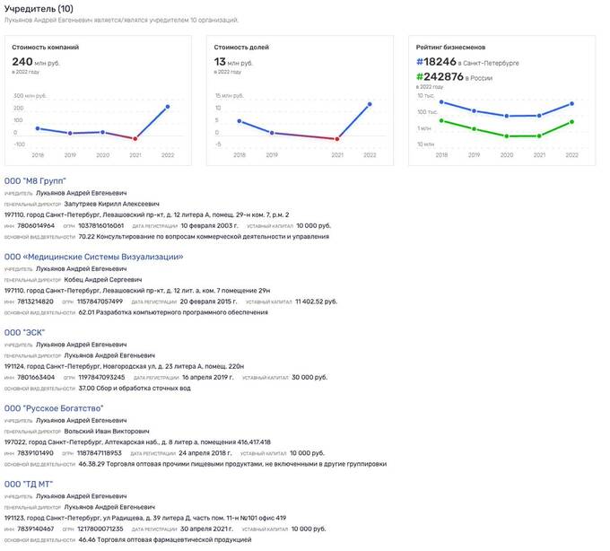Click the Учредитель (10) section heading
Image resolution: width=610 pixels, height=551 pixels.
point(39,9)
